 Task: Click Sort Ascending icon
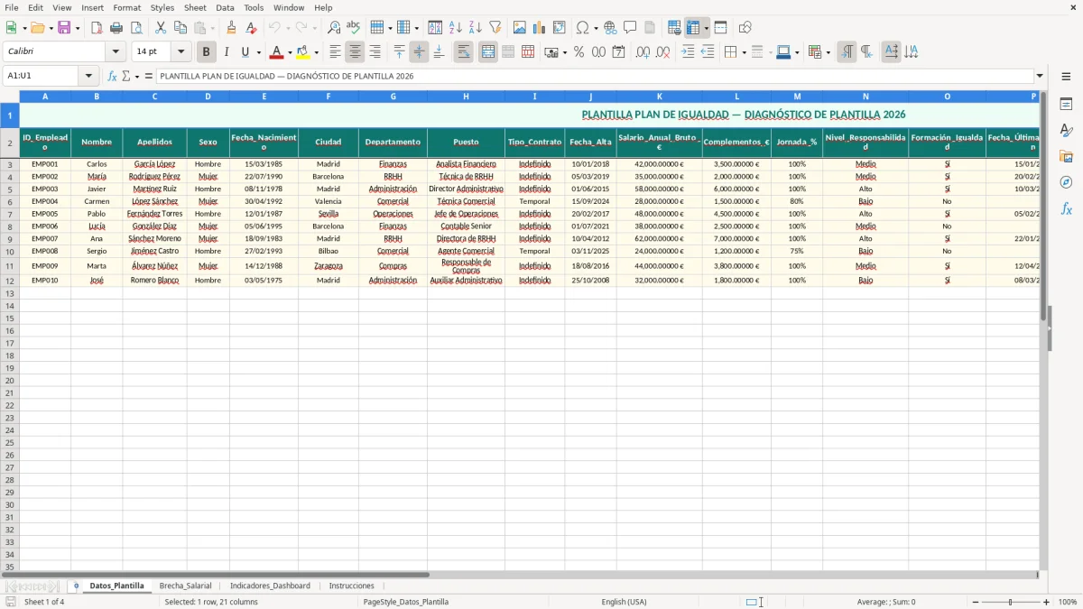click(x=456, y=28)
